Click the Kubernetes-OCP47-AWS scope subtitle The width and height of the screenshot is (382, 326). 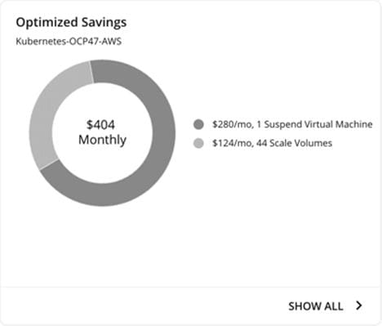[69, 42]
